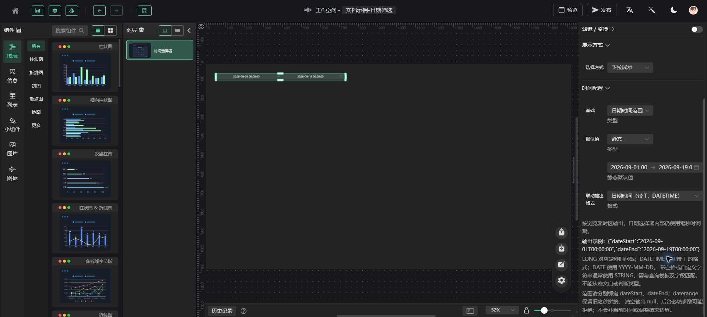Click the gear settings floating button
707x317 pixels.
562,281
